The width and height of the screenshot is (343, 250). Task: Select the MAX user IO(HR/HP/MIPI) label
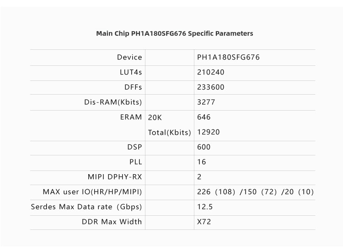(x=92, y=192)
